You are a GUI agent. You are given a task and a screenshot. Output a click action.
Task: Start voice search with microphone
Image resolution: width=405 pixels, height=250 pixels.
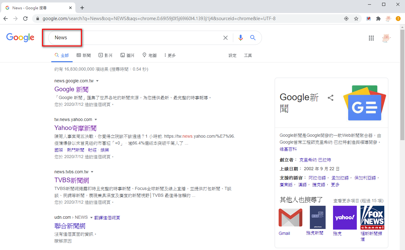click(241, 38)
